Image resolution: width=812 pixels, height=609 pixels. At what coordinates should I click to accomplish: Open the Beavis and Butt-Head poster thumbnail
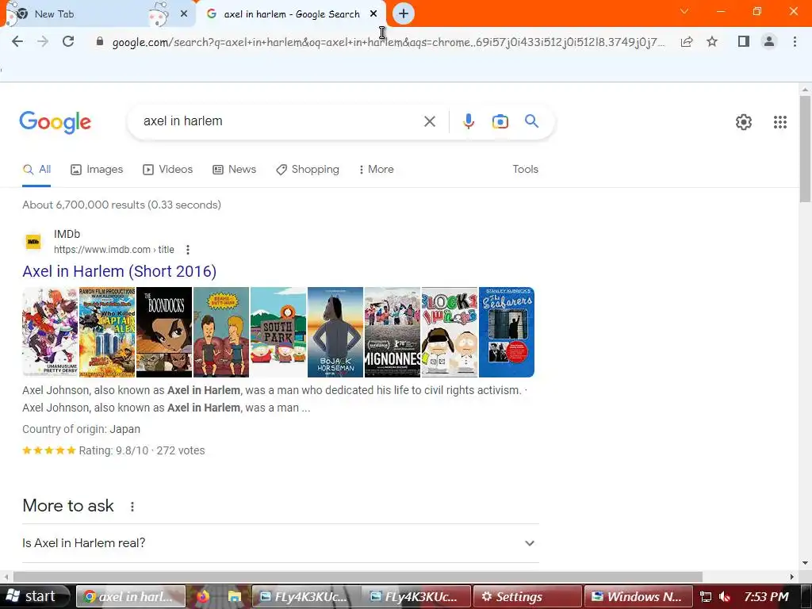tap(221, 332)
